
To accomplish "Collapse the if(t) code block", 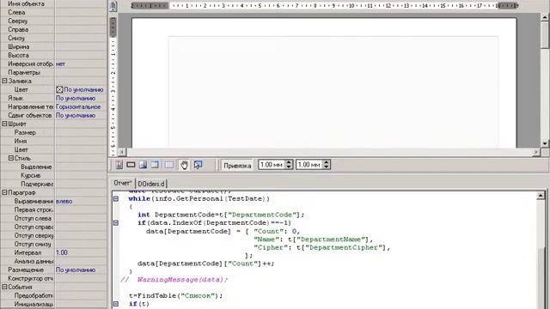I will pos(116,304).
